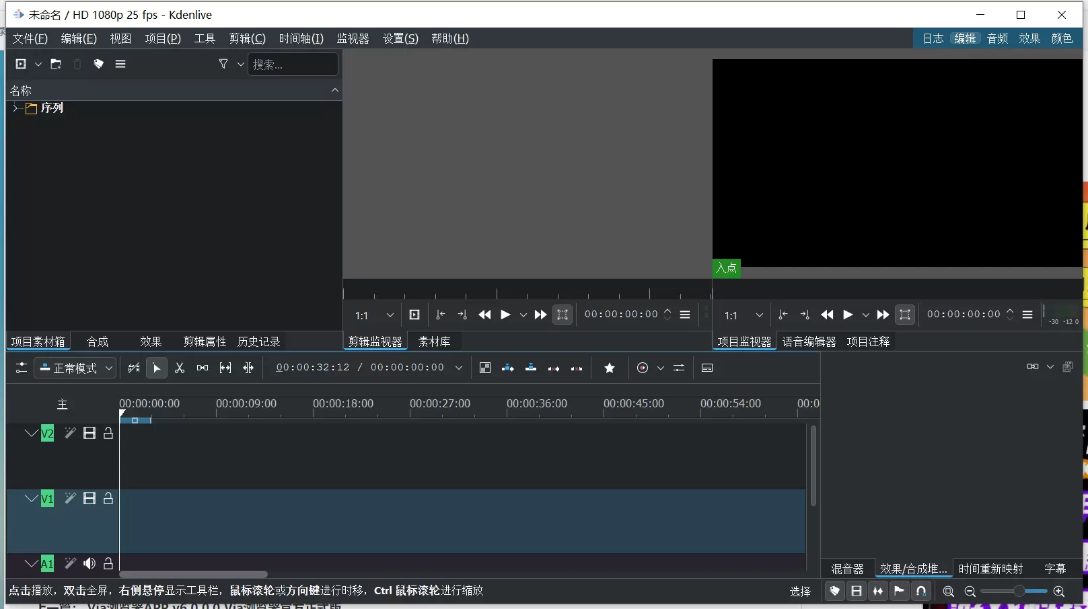This screenshot has width=1088, height=609.
Task: Collapse track A1 chevron
Action: point(31,563)
